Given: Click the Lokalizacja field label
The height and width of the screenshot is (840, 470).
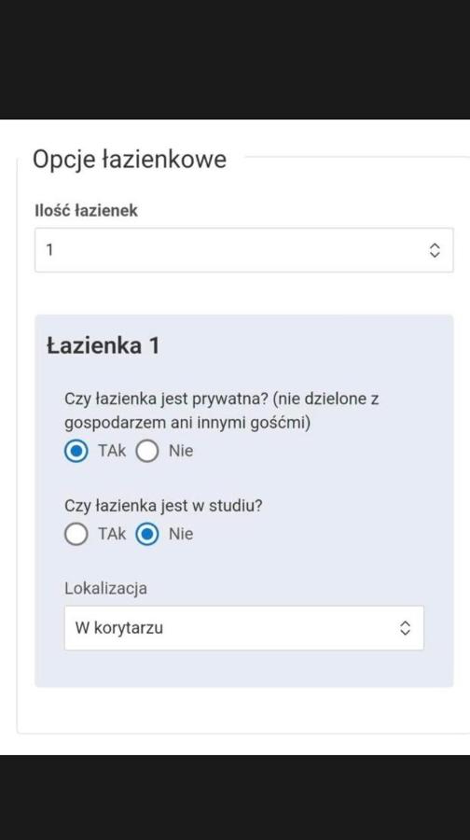Looking at the screenshot, I should pyautogui.click(x=106, y=588).
